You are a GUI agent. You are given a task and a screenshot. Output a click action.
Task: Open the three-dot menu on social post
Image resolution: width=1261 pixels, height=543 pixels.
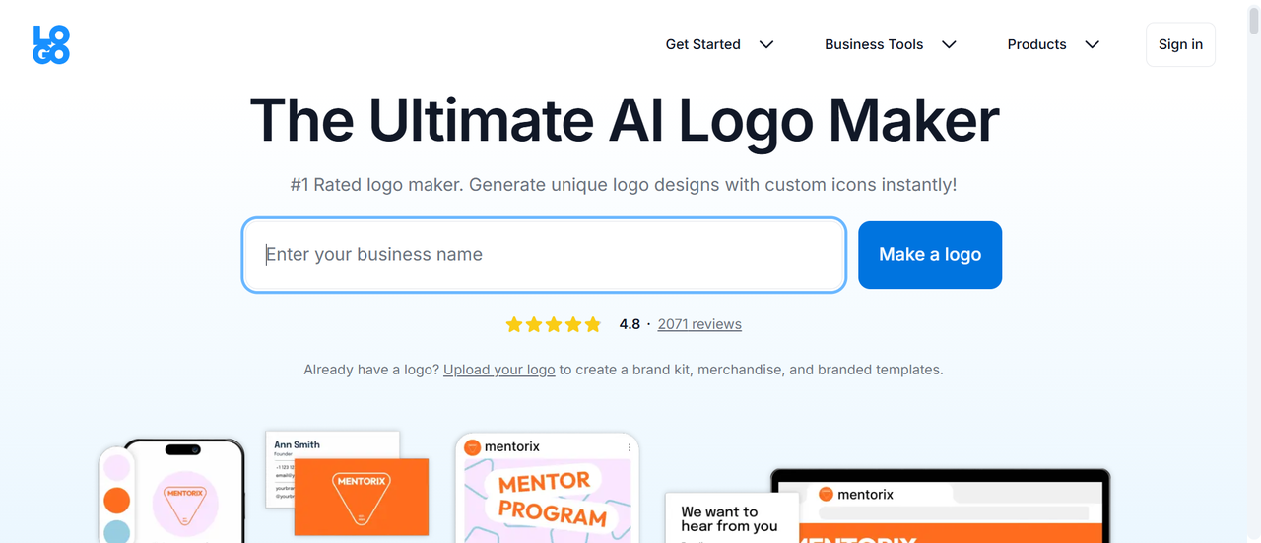(629, 447)
